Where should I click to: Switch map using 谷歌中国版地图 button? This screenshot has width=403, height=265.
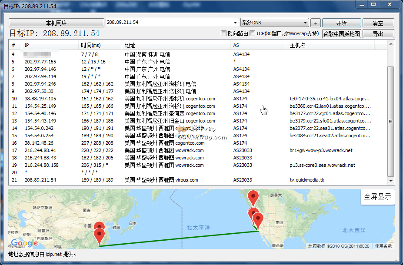tap(341, 34)
